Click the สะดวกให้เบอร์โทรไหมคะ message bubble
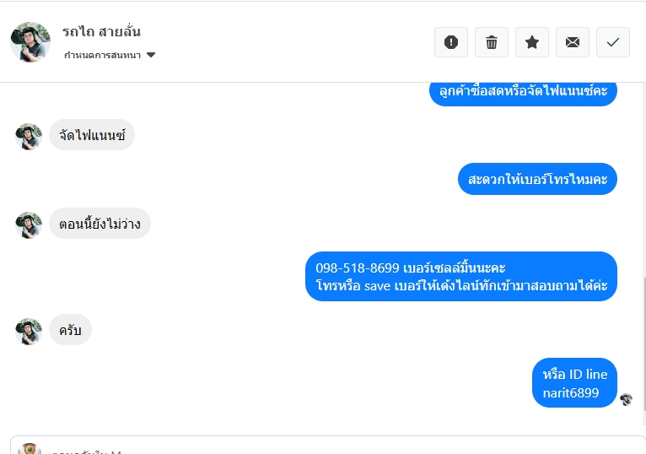The image size is (646, 454). point(538,179)
